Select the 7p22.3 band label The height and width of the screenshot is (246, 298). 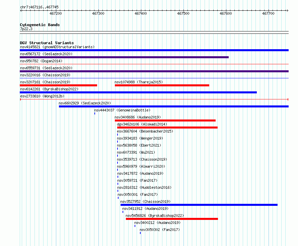(x=26, y=29)
